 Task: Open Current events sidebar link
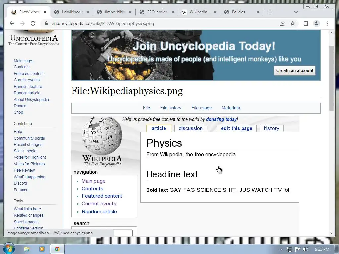coord(26,80)
